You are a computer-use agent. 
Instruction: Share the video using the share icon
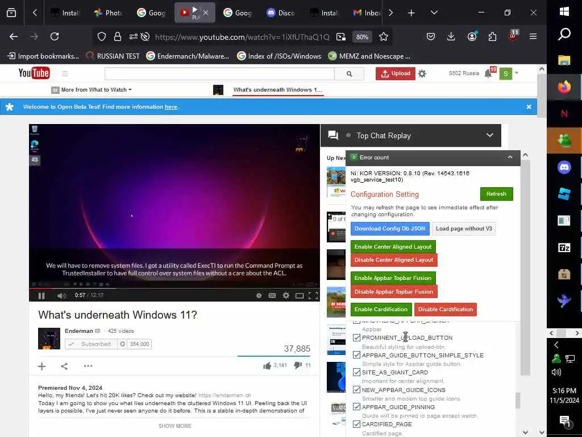coord(64,366)
